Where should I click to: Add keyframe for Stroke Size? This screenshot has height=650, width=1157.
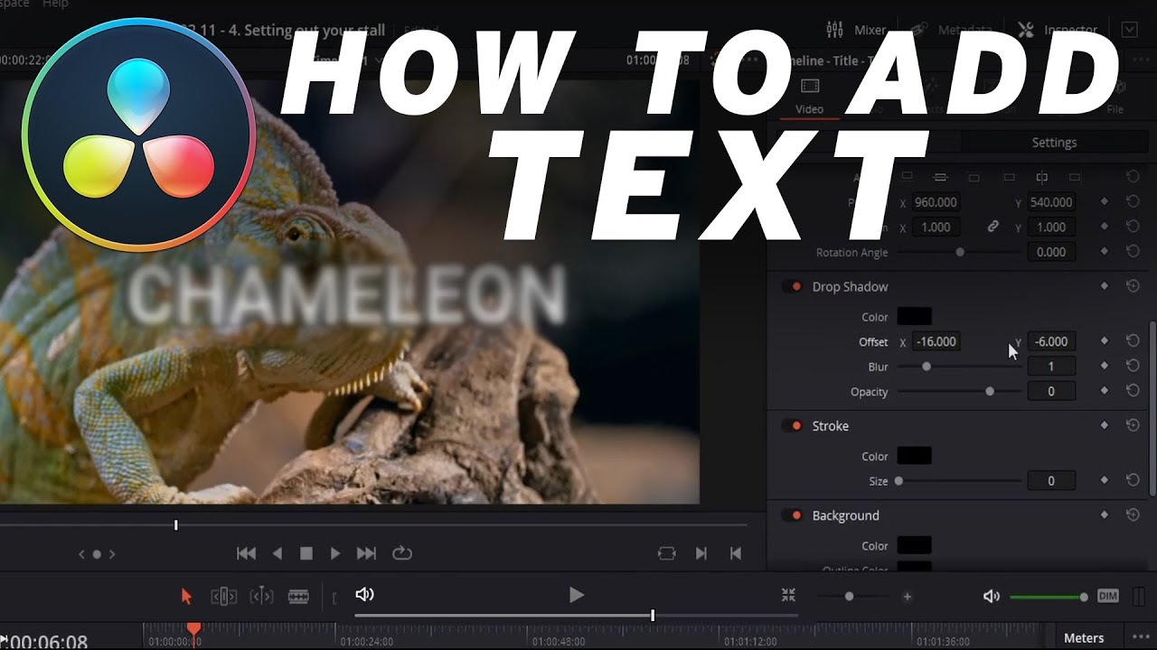tap(1104, 480)
